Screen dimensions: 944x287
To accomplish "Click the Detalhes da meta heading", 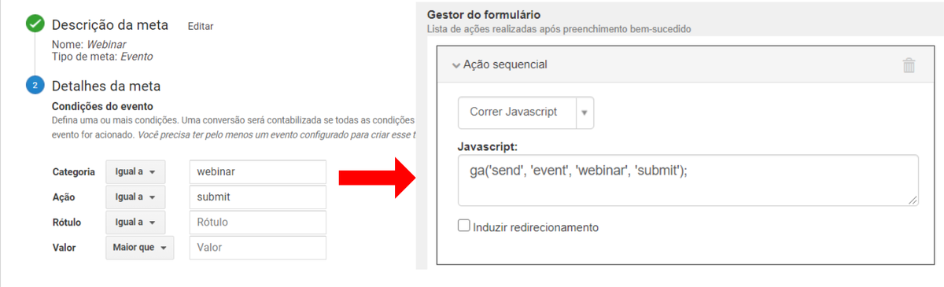I will (106, 86).
